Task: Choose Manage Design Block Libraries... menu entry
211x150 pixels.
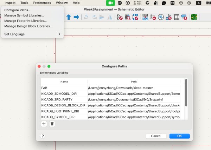Action: coord(32,26)
